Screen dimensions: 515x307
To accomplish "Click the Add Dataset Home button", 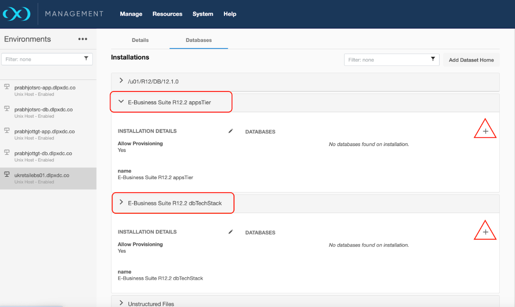I will [471, 60].
